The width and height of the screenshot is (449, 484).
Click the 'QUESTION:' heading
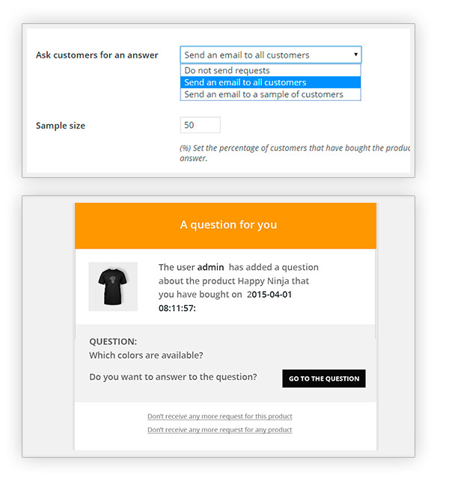[x=113, y=341]
